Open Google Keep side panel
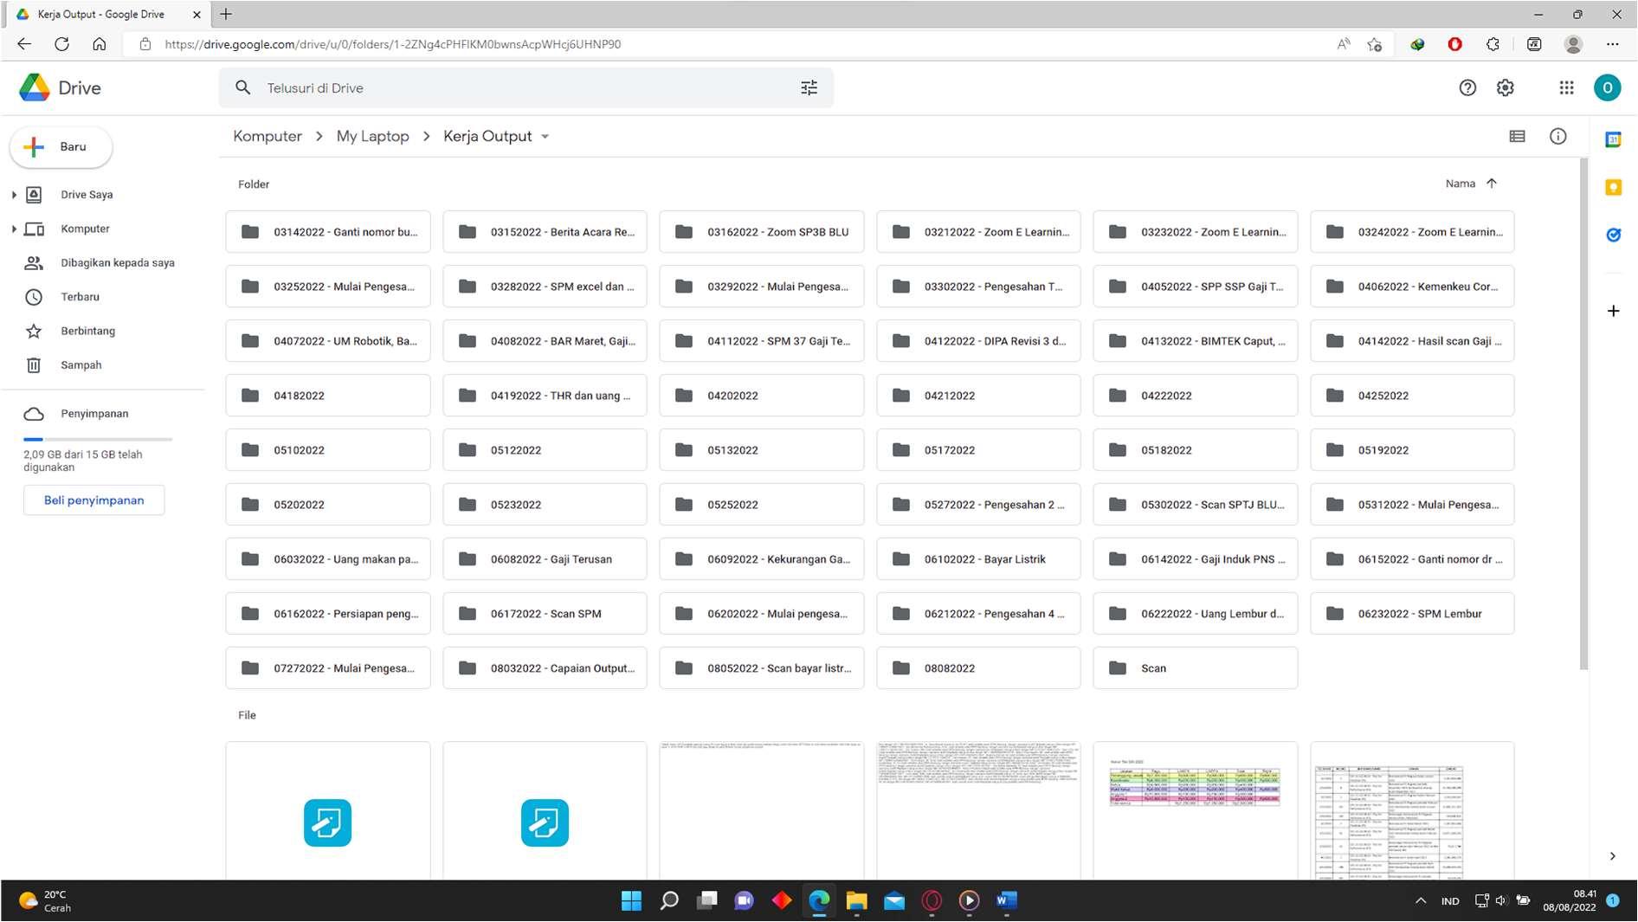 point(1613,187)
